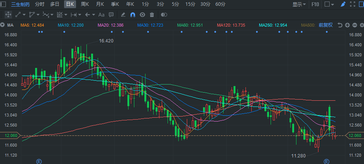Select the numbered wave line tool

point(46,15)
